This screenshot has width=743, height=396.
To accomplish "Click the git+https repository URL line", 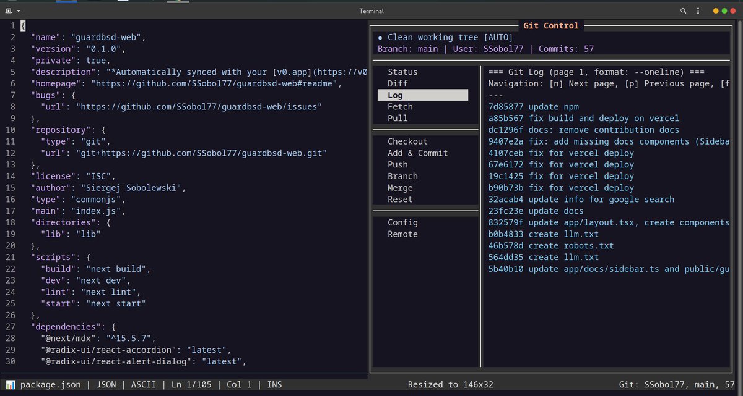I will (184, 153).
